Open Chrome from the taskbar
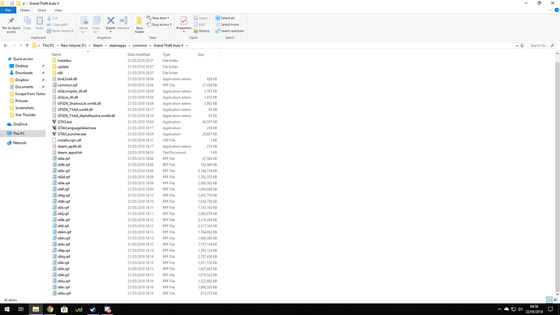The image size is (560, 315). tap(50, 309)
